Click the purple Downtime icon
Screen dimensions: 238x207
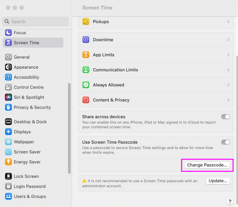(86, 40)
